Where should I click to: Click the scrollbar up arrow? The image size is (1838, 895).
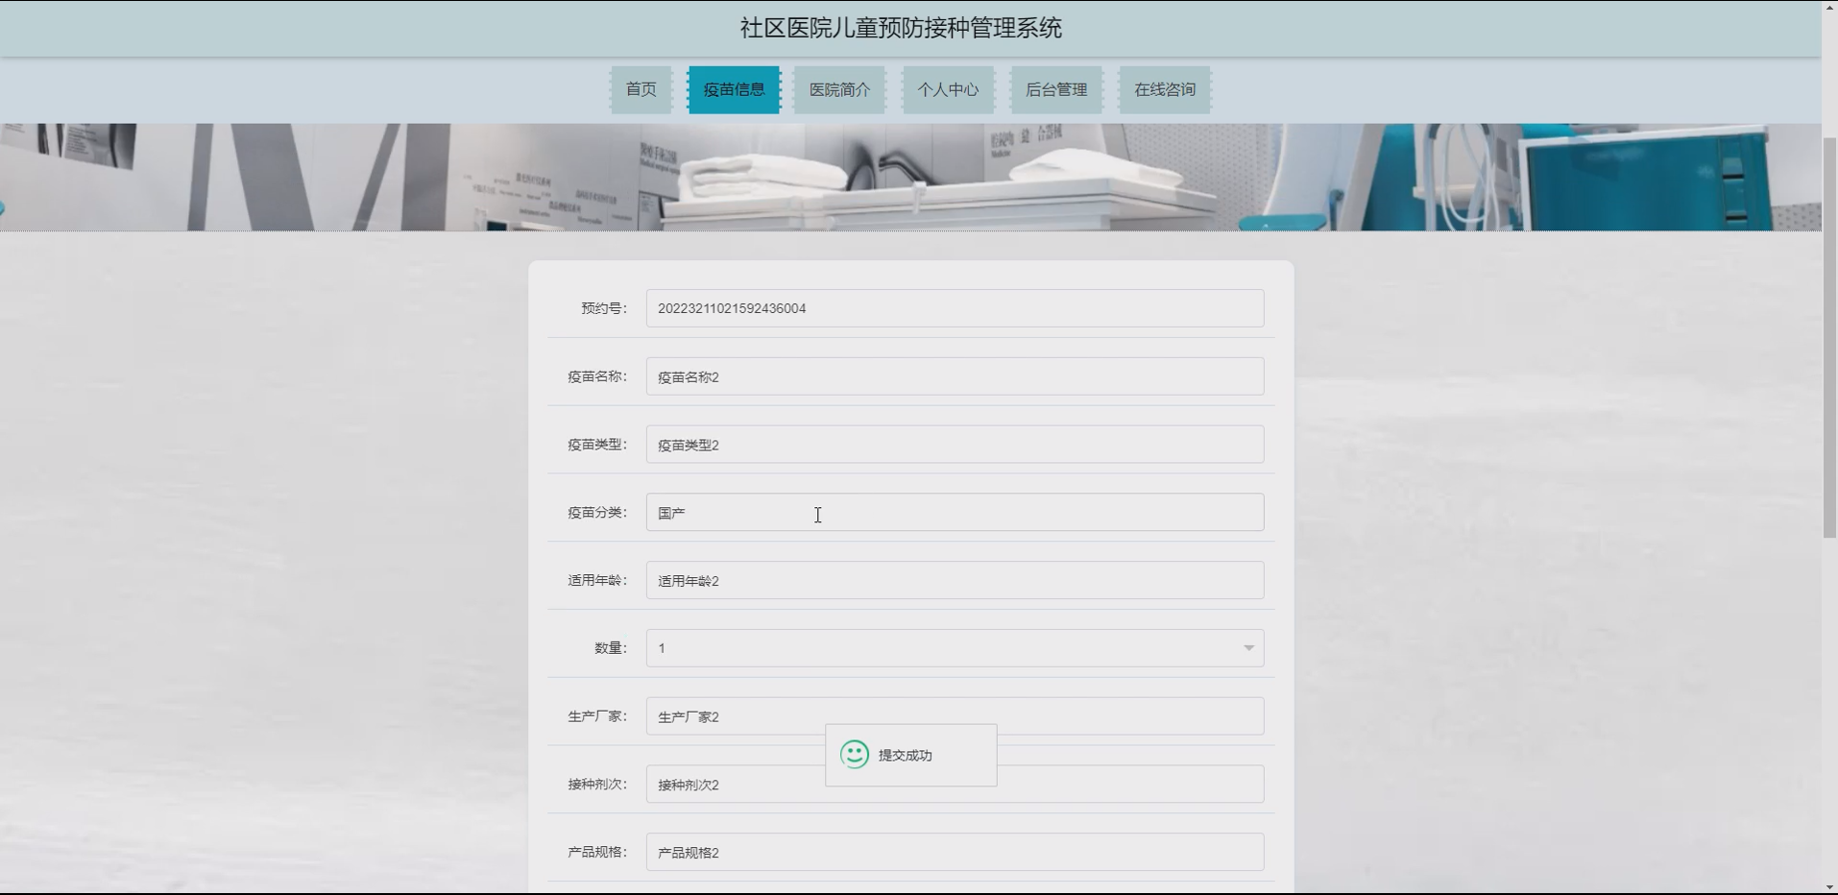coord(1829,6)
